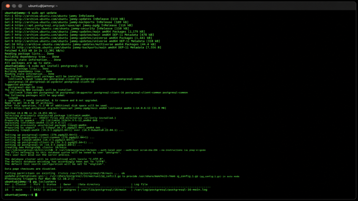Click 'All packages are up to date.' line
The height and width of the screenshot is (201, 358).
coord(28,63)
